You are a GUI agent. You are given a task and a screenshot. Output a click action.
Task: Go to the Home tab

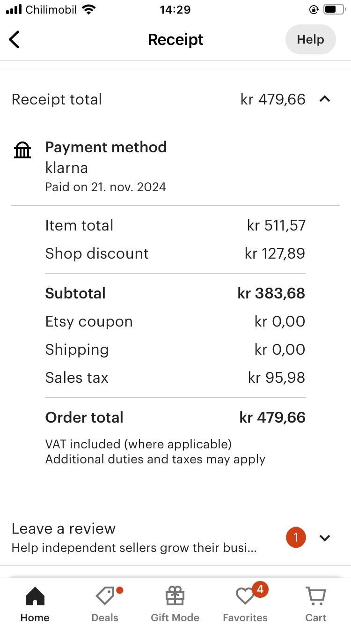pyautogui.click(x=35, y=604)
